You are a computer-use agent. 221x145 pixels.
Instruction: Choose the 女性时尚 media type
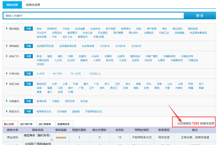95,29
